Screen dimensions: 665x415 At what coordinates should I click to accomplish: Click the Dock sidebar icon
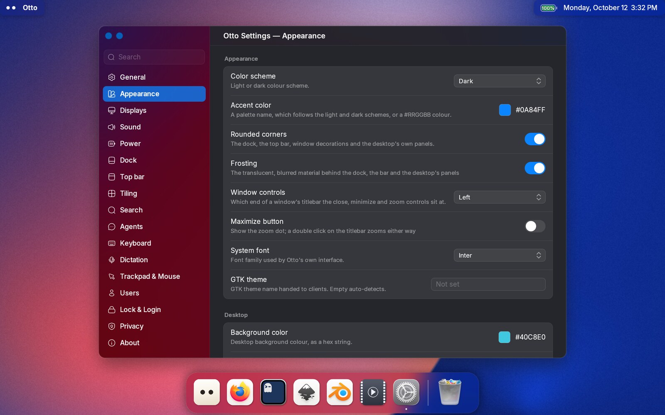[111, 160]
